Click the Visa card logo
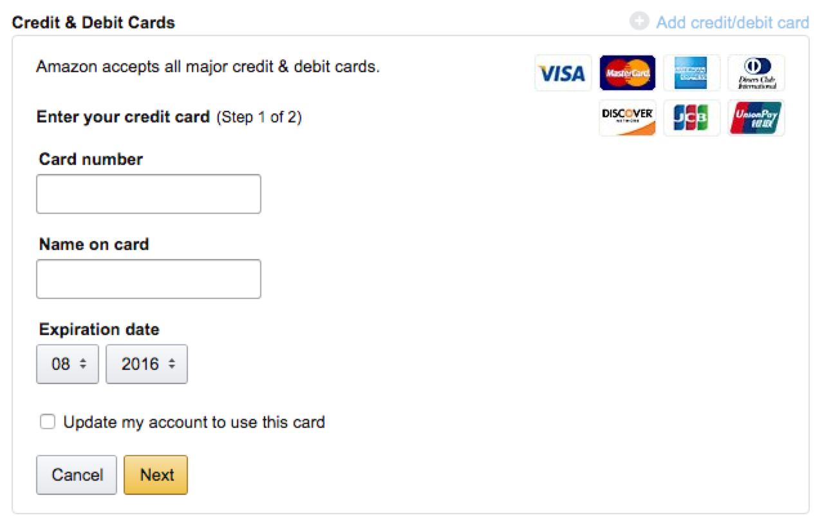Screen dimensions: 833x531 coord(563,73)
